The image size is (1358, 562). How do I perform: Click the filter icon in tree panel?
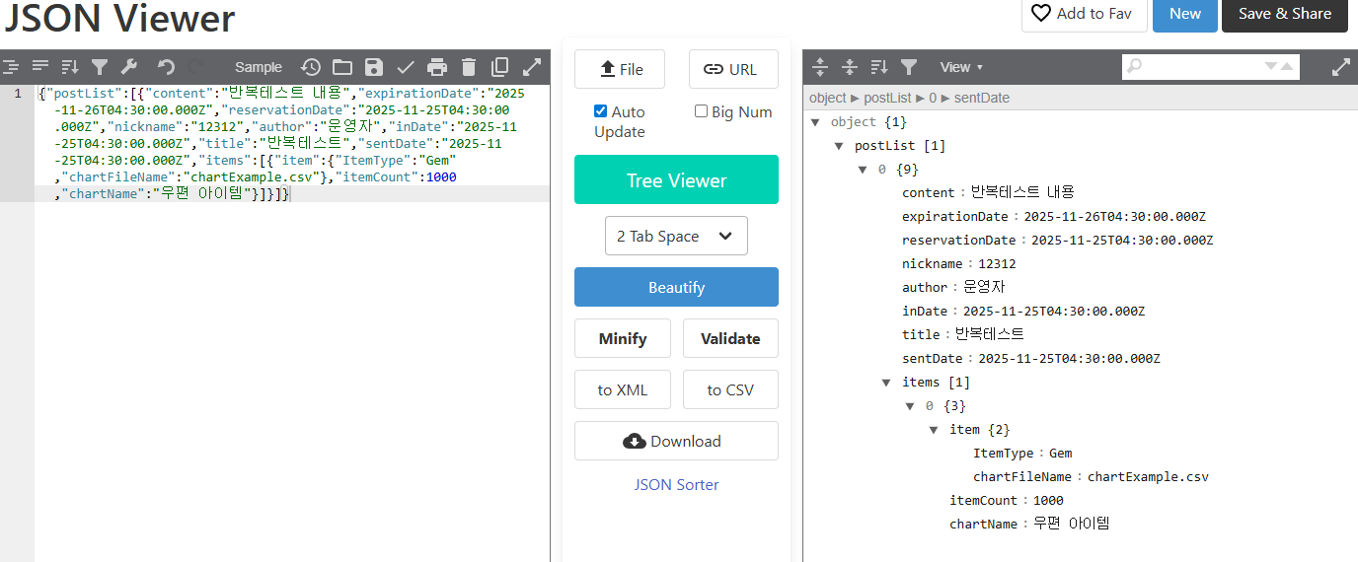909,67
